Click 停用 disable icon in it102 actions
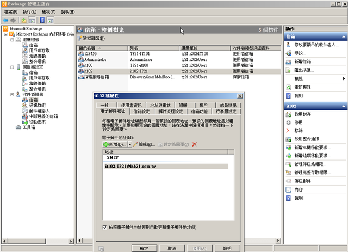Screen dimensions: 348x252 289,122
